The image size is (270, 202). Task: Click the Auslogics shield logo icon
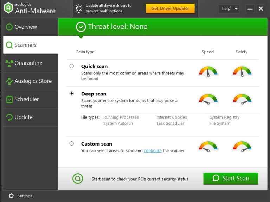pyautogui.click(x=8, y=8)
